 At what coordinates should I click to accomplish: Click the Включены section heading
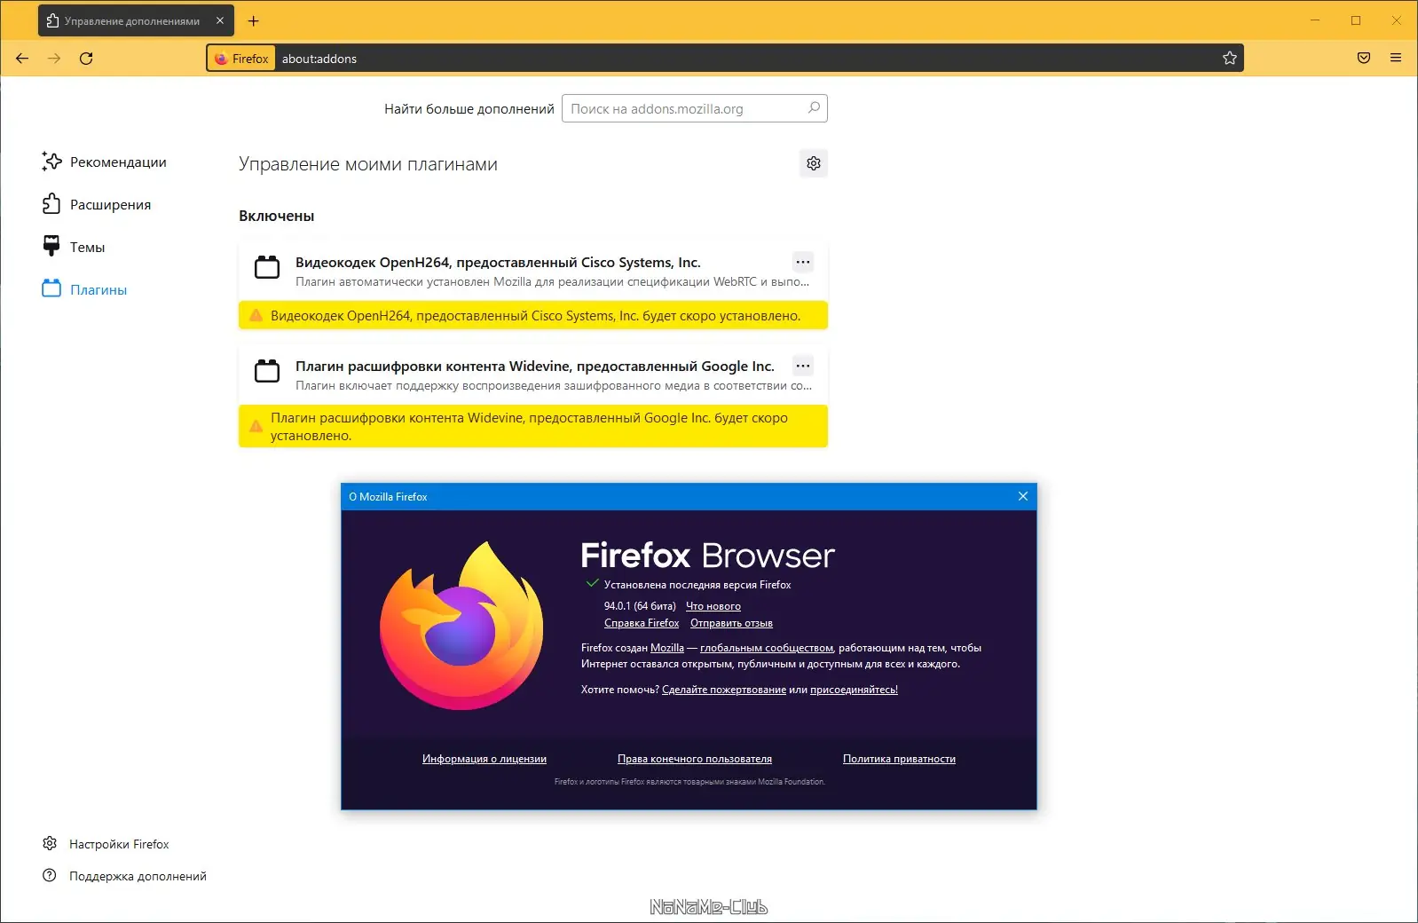[x=277, y=216]
